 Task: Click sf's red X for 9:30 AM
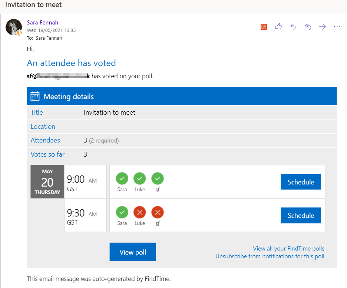click(158, 212)
